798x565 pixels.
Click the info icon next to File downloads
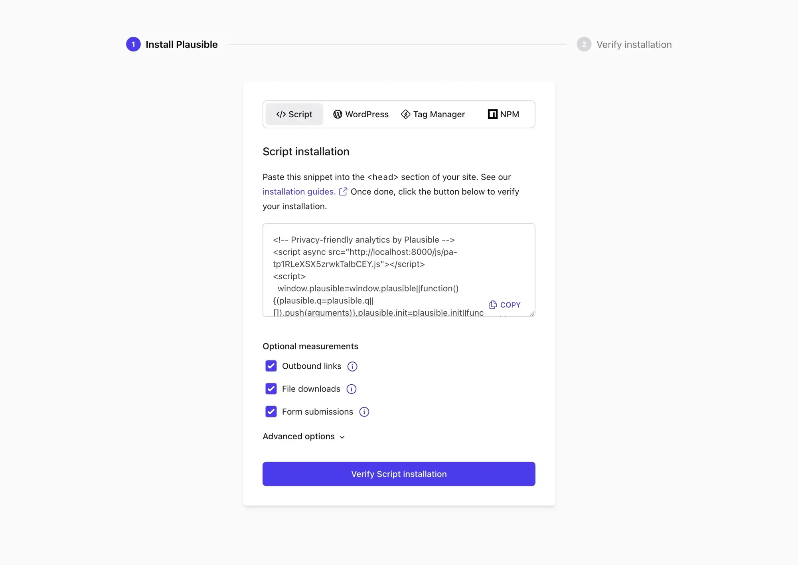point(351,389)
